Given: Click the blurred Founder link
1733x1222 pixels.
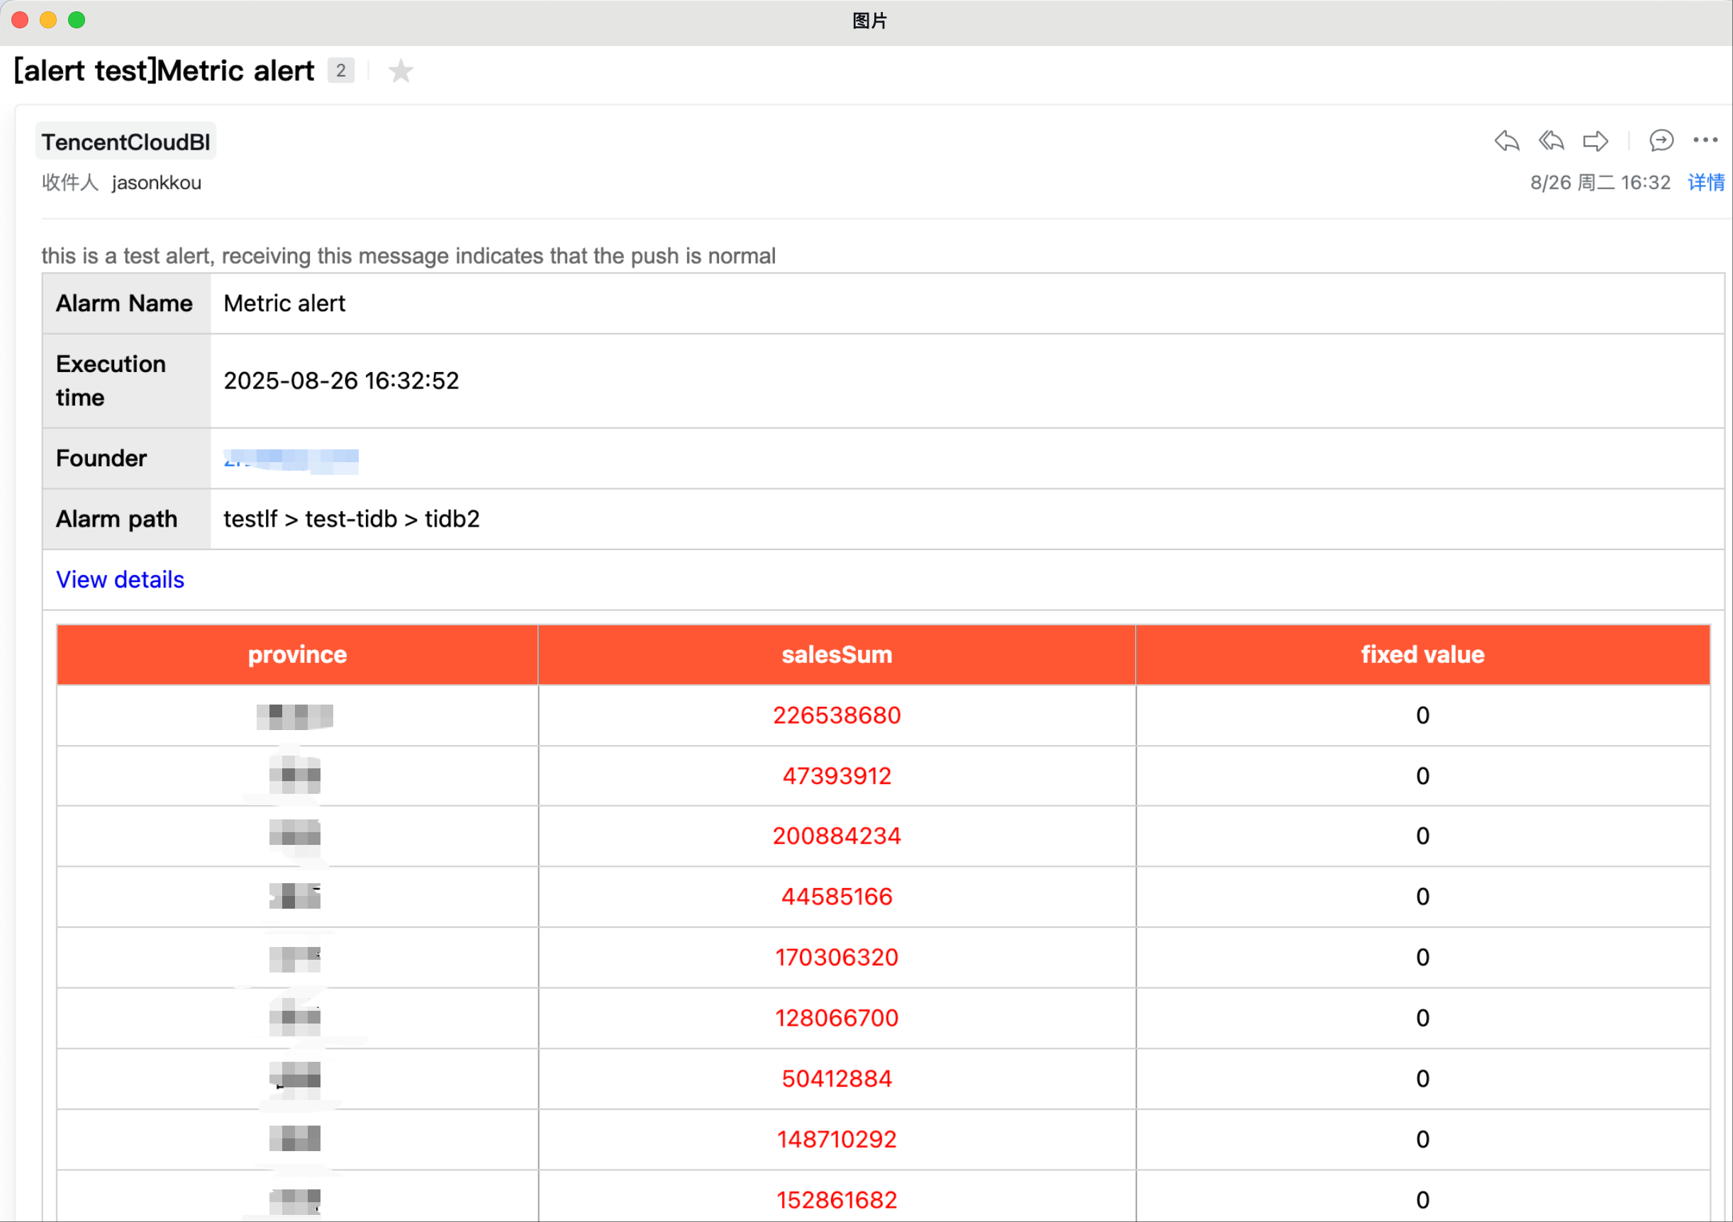Looking at the screenshot, I should [291, 460].
